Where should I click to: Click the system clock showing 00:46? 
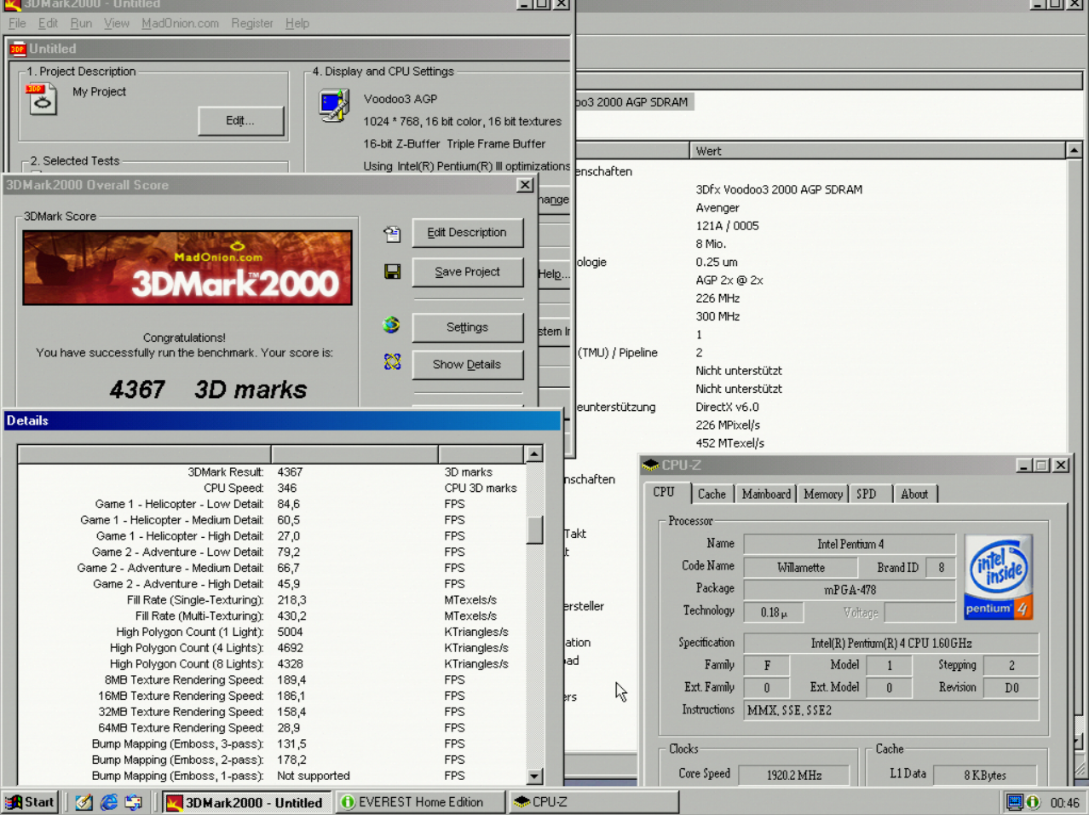tap(1064, 803)
